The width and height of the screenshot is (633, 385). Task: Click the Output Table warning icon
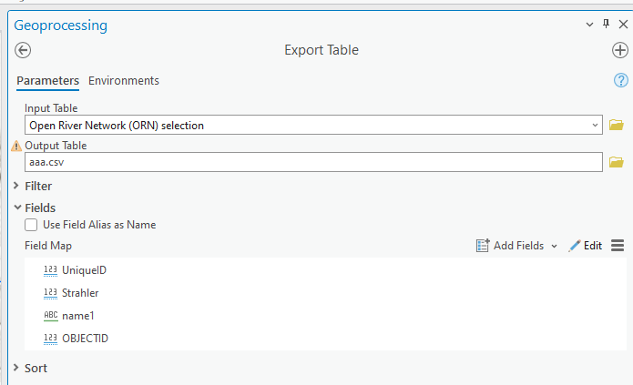click(15, 146)
